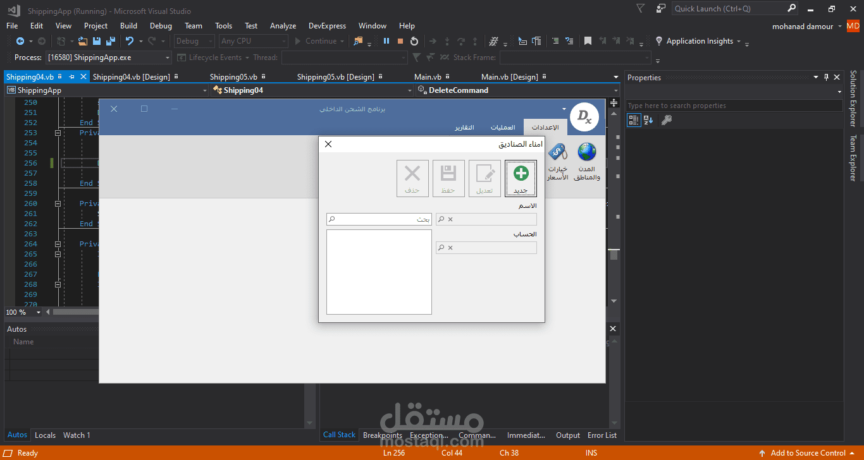Click the Save (حفظ) diskette button in dialog
Image resolution: width=864 pixels, height=460 pixels.
coord(448,178)
